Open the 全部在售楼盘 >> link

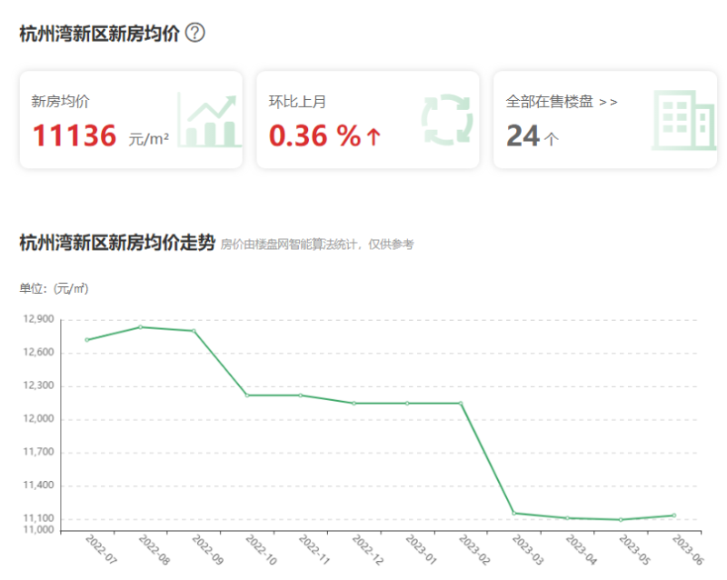click(562, 102)
